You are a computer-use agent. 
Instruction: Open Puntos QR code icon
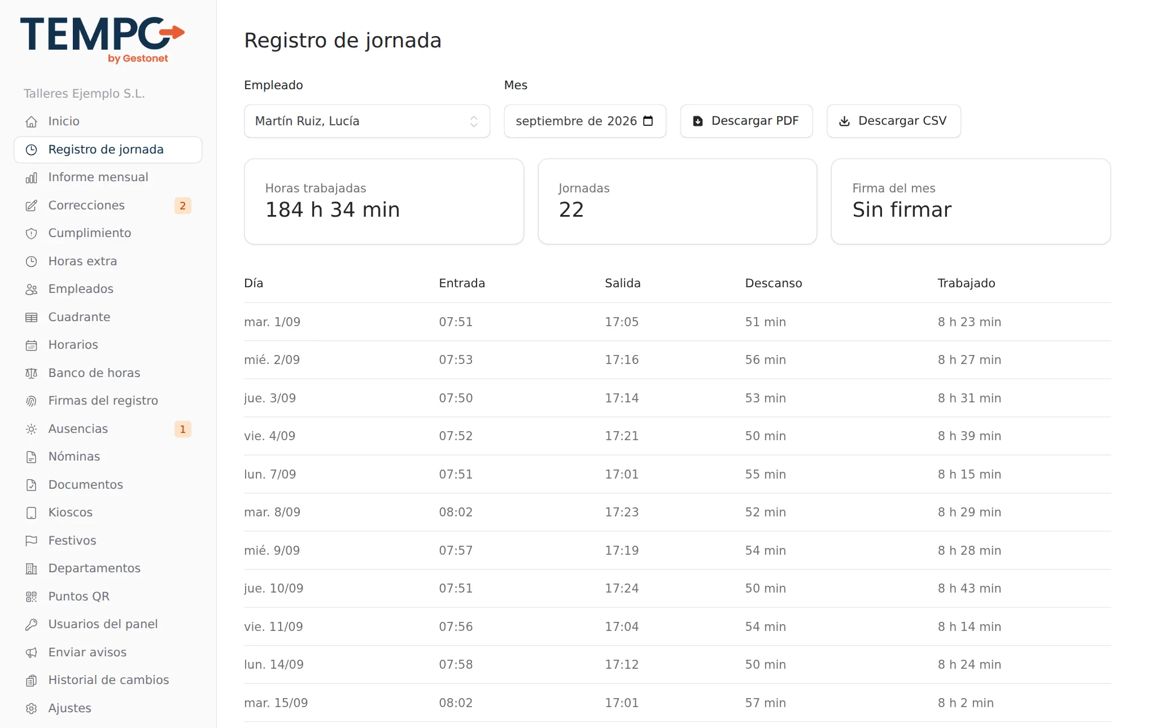[x=32, y=597]
